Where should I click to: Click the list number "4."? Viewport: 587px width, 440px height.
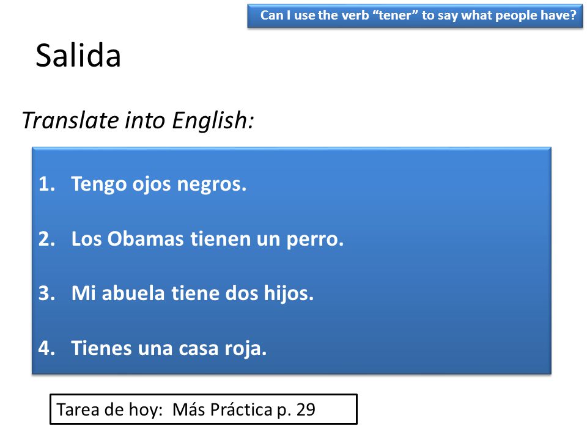coord(46,348)
